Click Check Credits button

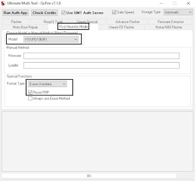[x=44, y=13]
